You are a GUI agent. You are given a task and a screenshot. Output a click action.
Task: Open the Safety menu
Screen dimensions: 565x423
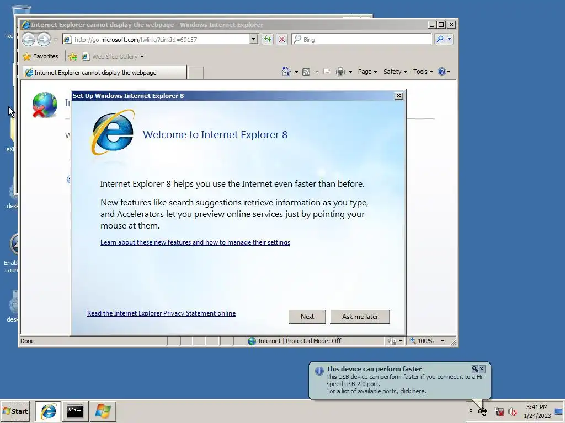(x=395, y=72)
